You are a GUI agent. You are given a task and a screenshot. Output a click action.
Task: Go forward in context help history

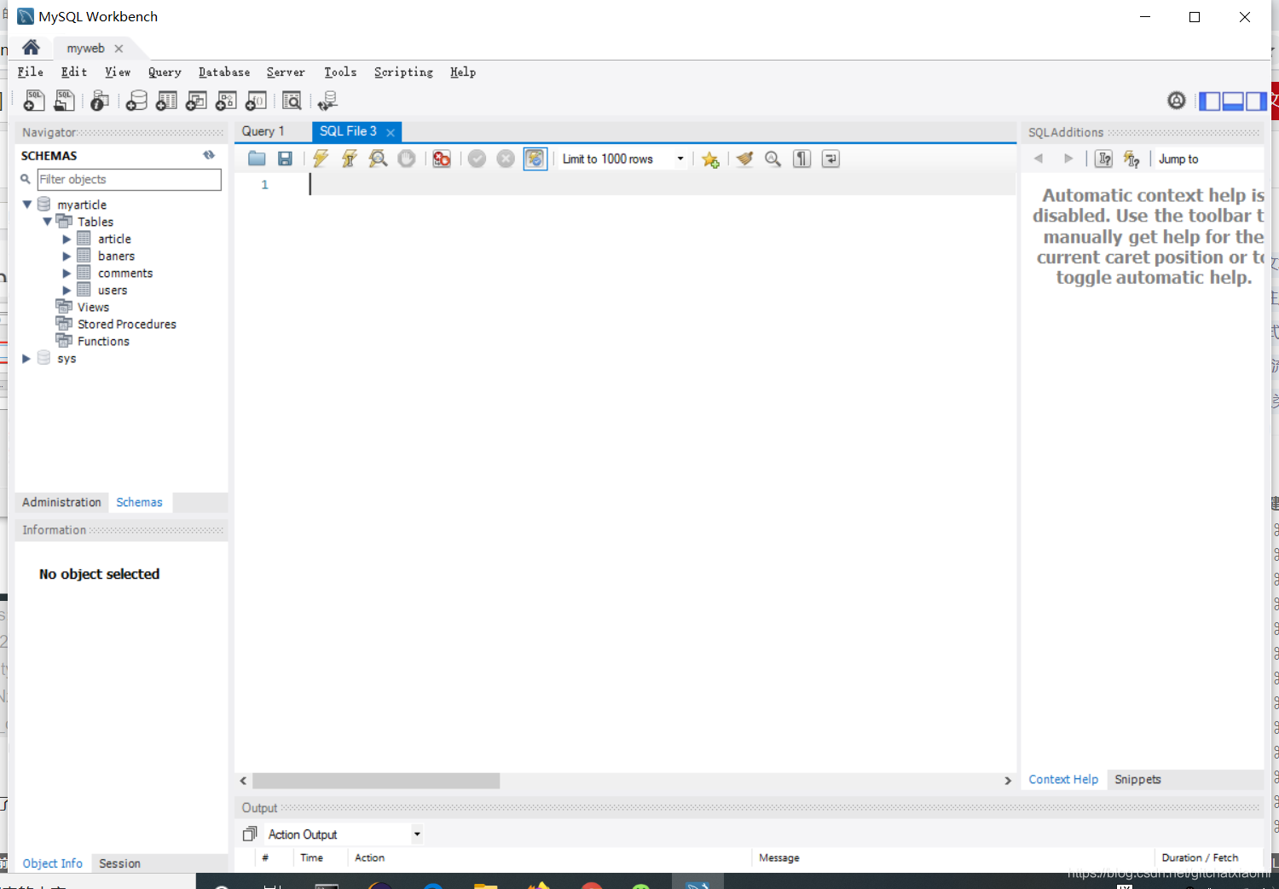point(1068,159)
